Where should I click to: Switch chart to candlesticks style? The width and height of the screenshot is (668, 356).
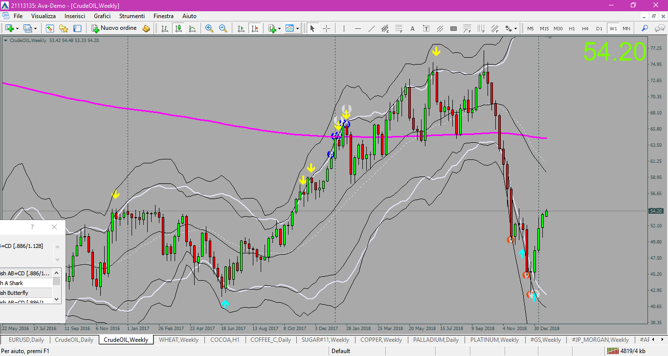(x=178, y=28)
